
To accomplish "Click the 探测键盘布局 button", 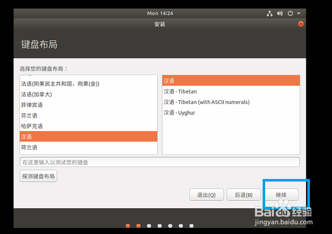I will 39,176.
